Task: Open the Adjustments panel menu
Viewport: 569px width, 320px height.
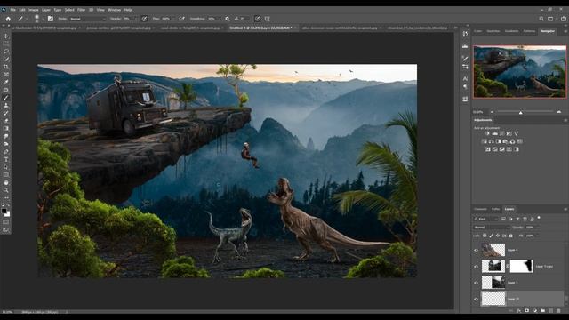Action: [565, 120]
